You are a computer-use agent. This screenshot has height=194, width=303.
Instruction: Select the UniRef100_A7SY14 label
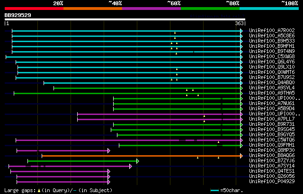pos(272,166)
